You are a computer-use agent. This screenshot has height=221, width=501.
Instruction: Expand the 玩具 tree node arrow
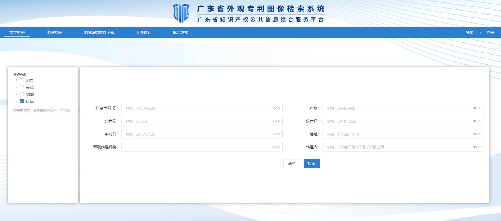[x=17, y=101]
